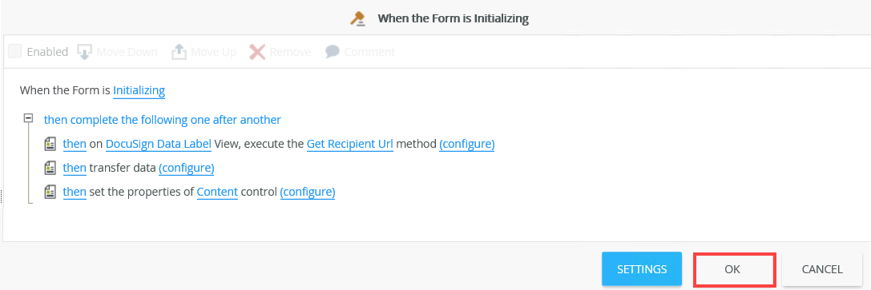Open the Get Recipient Url method link

click(x=350, y=145)
